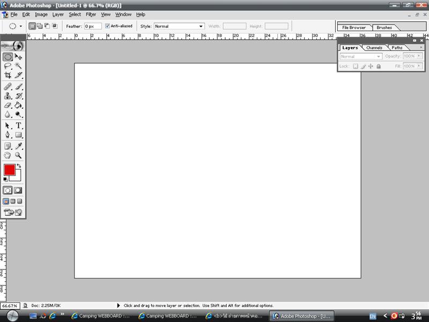
Task: Click the Feather input field
Action: pyautogui.click(x=93, y=26)
